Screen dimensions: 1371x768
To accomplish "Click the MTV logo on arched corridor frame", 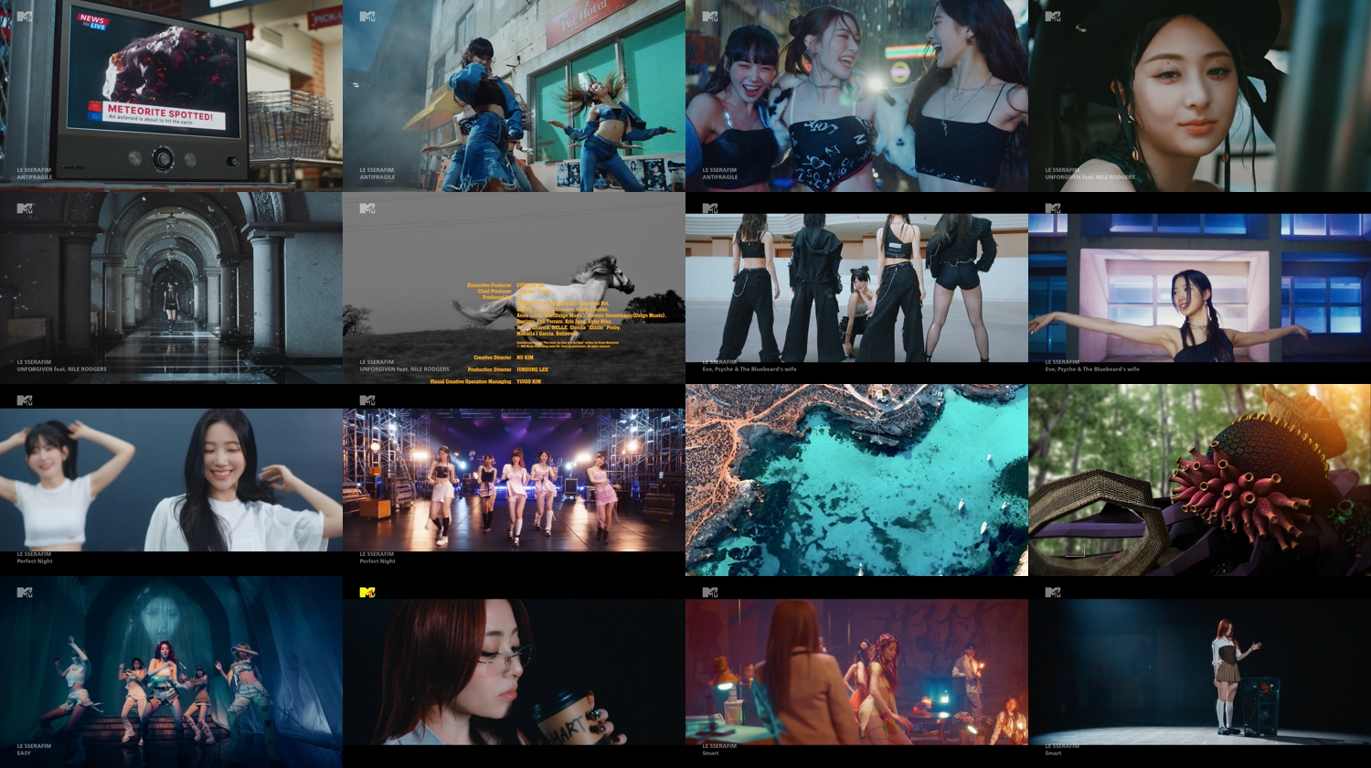I will [25, 208].
